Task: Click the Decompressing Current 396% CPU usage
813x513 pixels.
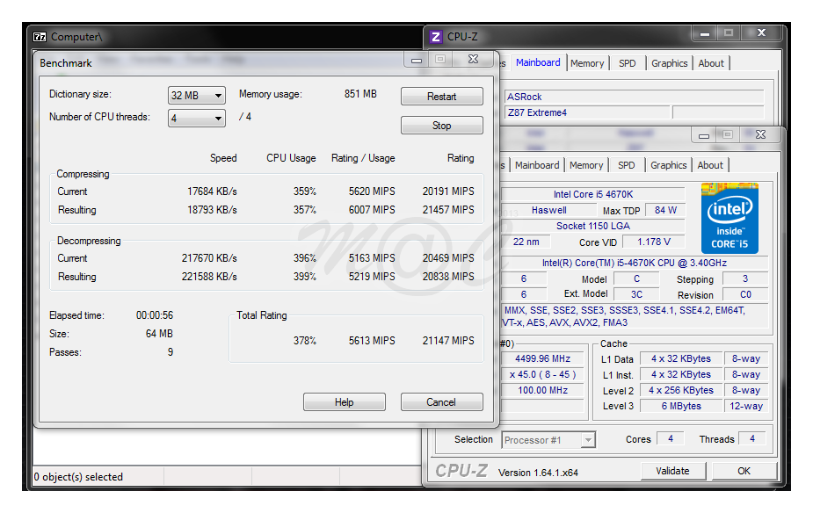Action: (x=305, y=258)
